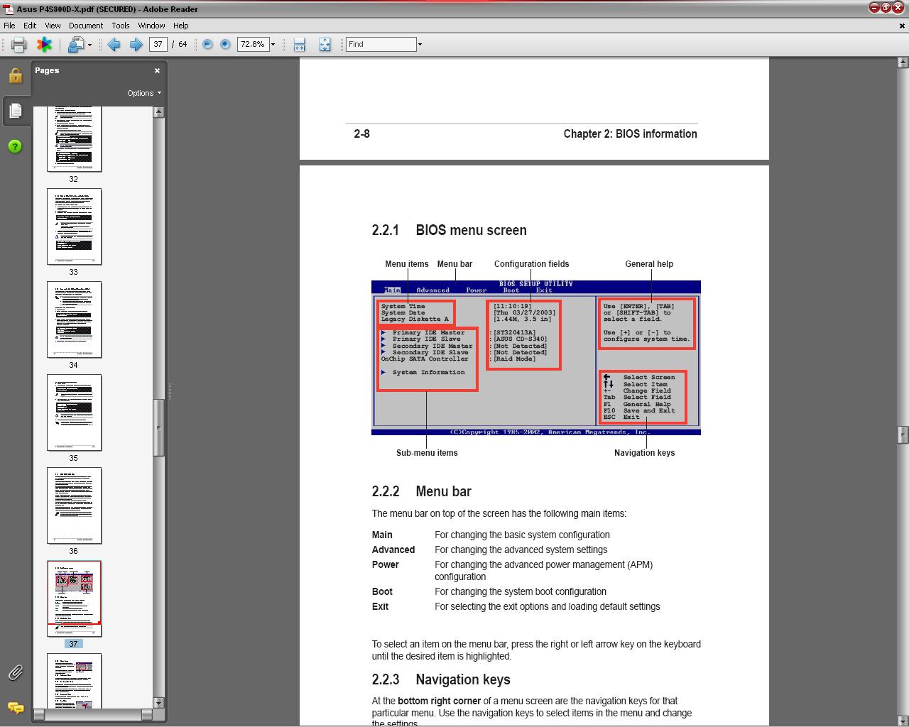
Task: Click the Find text field
Action: tap(381, 44)
